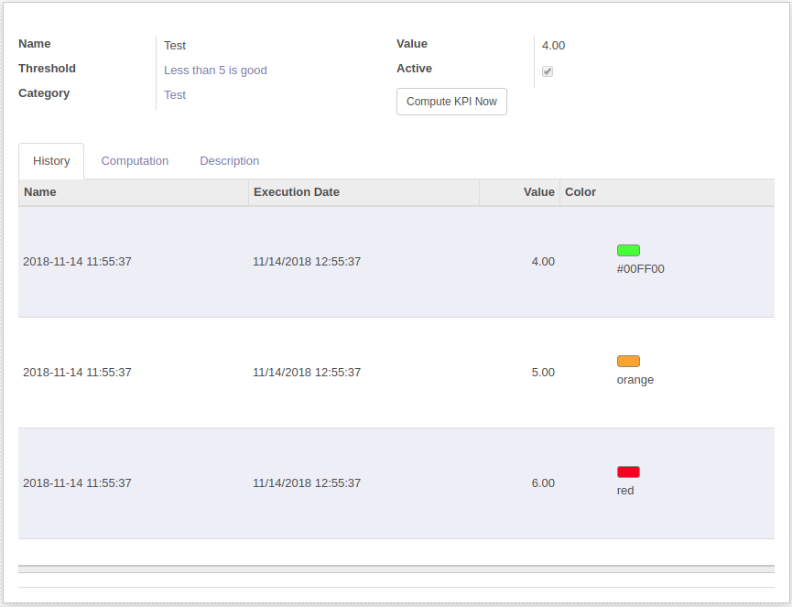This screenshot has height=607, width=792.
Task: Click the green #00FF00 color swatch
Action: [x=628, y=250]
